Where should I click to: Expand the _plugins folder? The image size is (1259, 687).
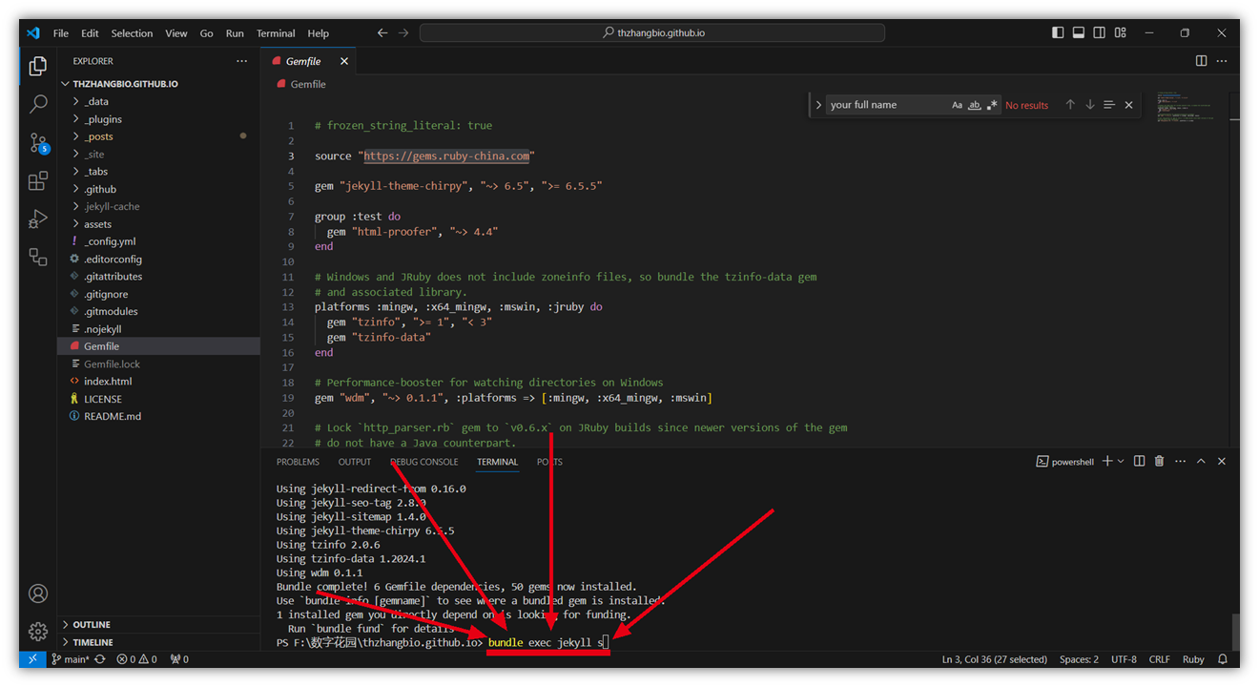[x=158, y=119]
